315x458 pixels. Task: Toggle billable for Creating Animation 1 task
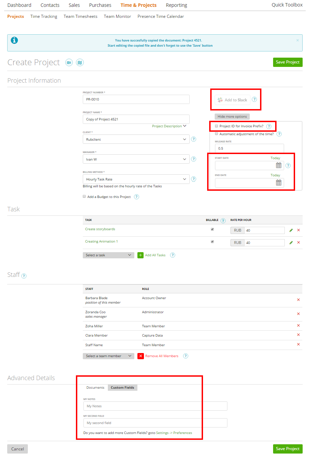tap(212, 242)
